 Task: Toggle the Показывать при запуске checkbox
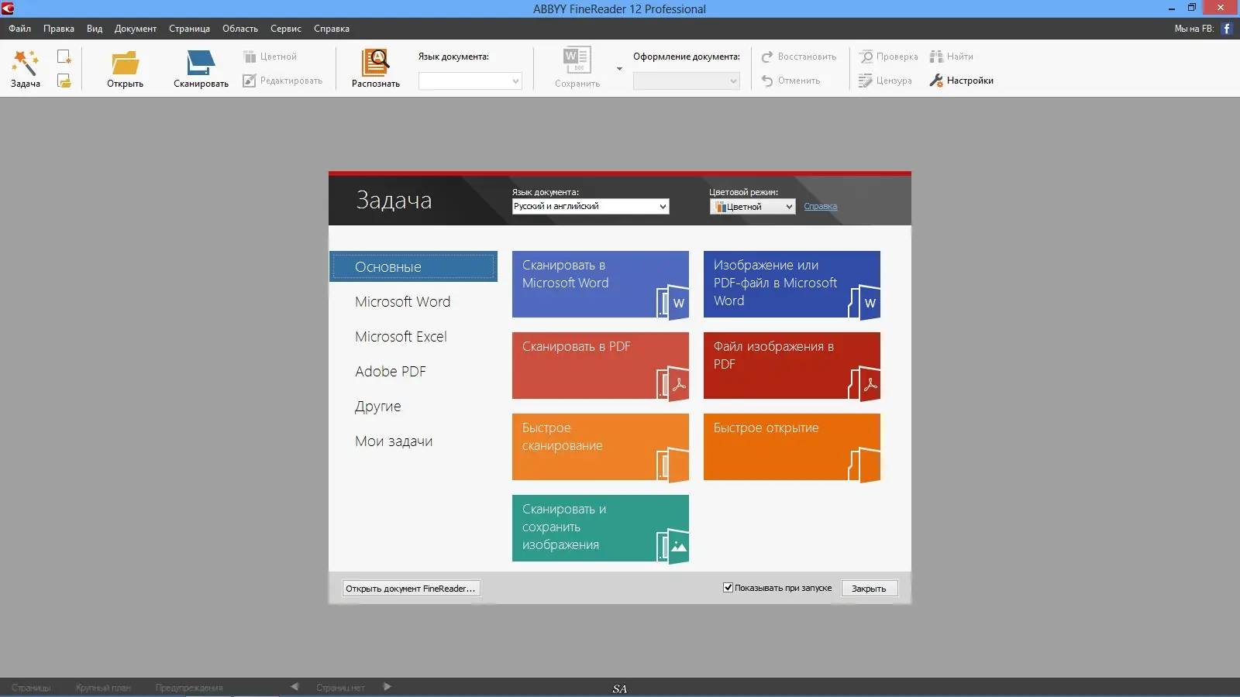pos(728,588)
